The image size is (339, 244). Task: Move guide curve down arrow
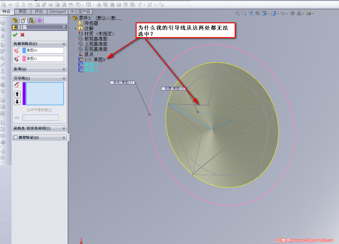point(17,102)
